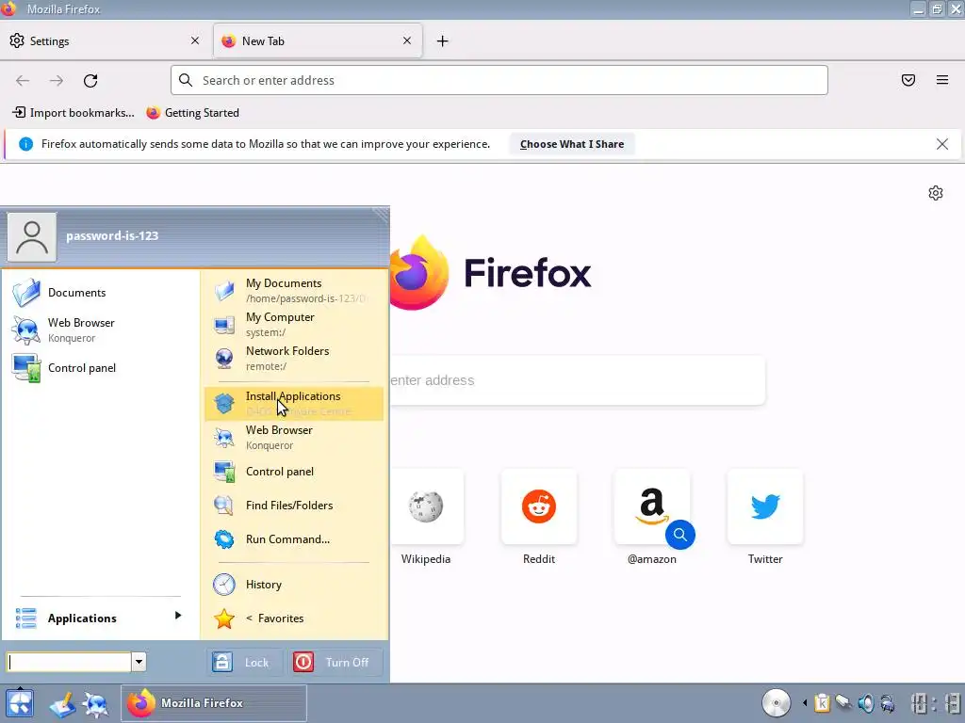Open Favorites in start menu
Viewport: 965px width, 723px height.
[294, 619]
